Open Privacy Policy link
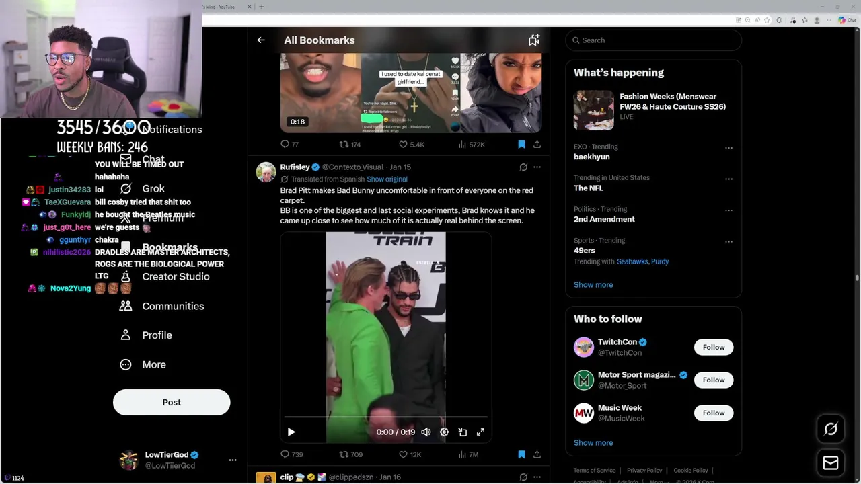This screenshot has height=484, width=861. (644, 471)
